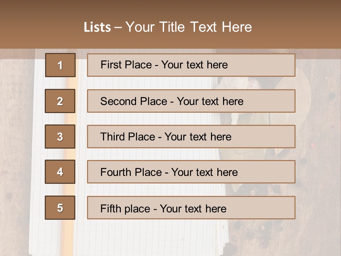
Task: Select the number 2 box
Action: [x=60, y=101]
